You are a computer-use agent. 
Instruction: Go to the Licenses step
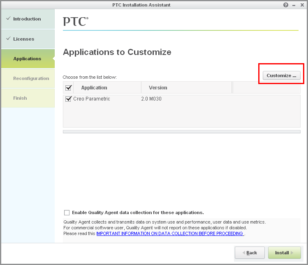(28, 39)
